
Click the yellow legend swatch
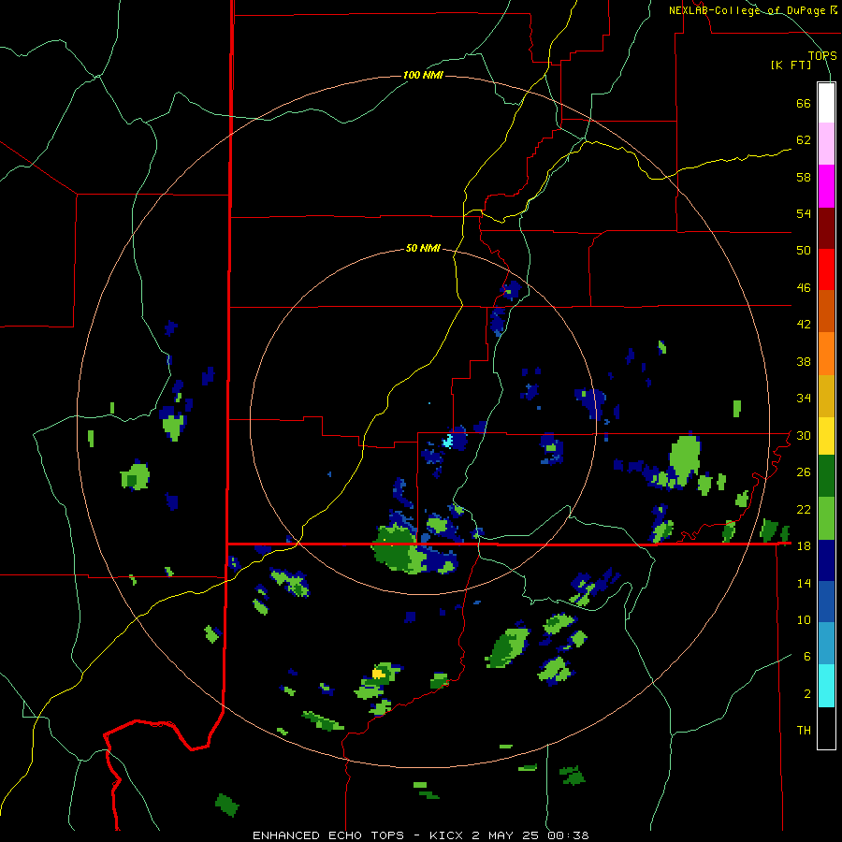pos(826,436)
